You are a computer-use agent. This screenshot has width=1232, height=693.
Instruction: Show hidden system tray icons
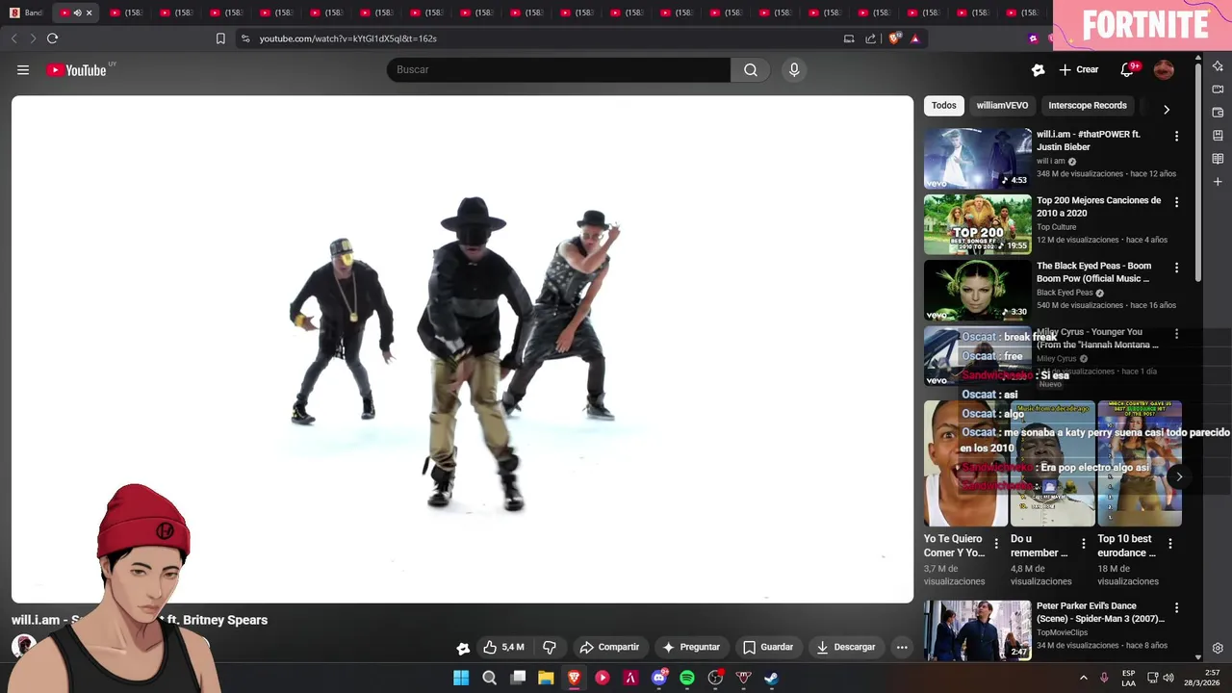click(1083, 678)
